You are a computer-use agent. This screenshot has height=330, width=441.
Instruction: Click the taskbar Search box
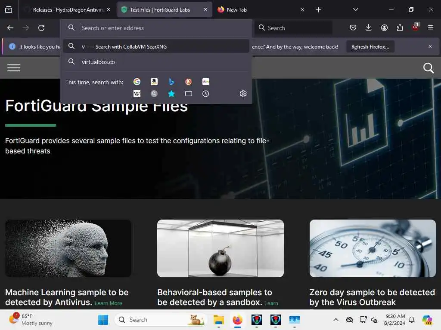click(161, 320)
